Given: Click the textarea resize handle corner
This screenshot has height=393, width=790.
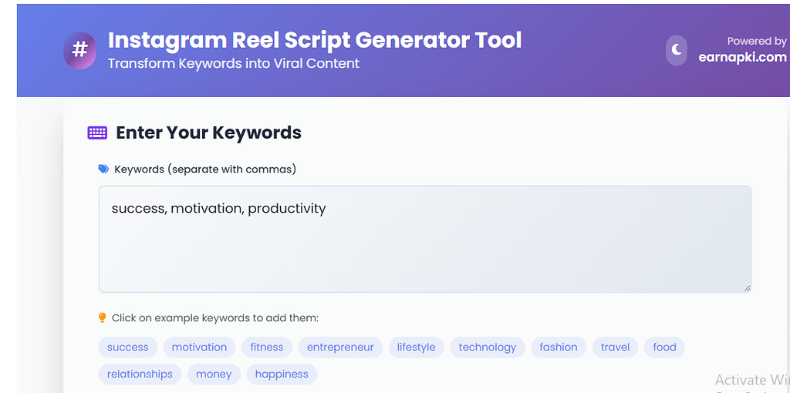Looking at the screenshot, I should tap(746, 287).
